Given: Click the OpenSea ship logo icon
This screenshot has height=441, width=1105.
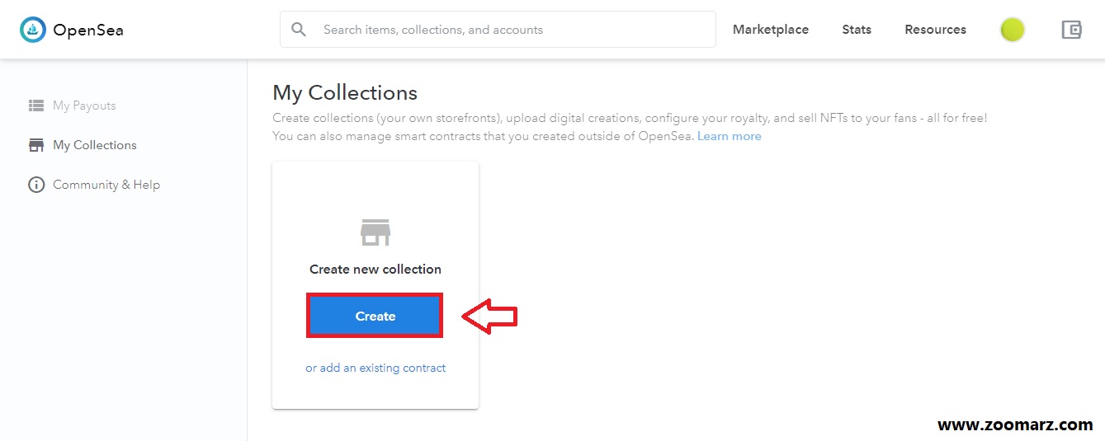Looking at the screenshot, I should pyautogui.click(x=33, y=30).
